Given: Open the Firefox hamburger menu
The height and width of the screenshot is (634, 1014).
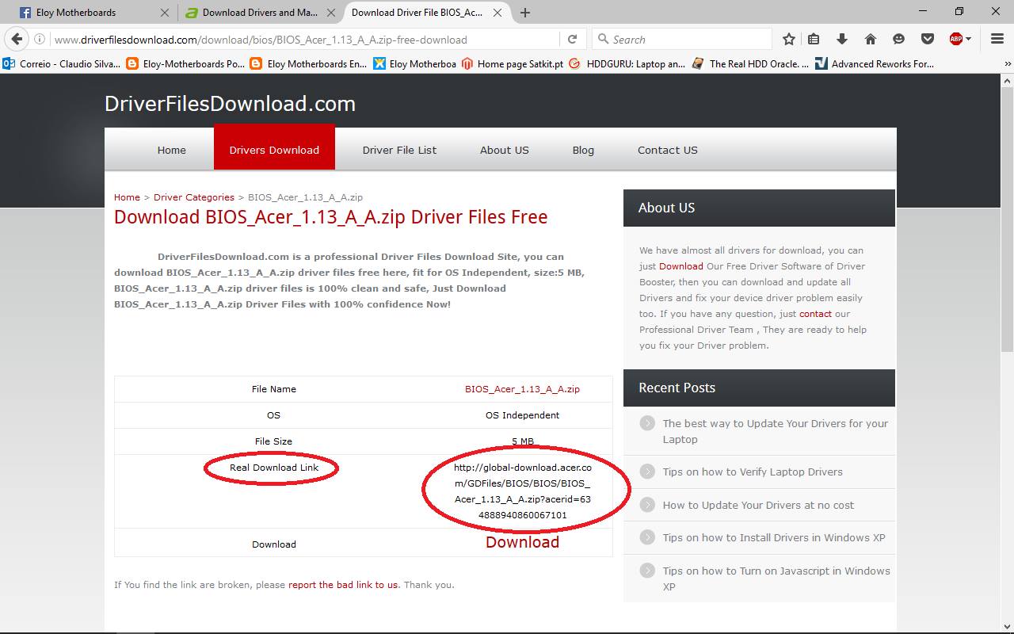Looking at the screenshot, I should (x=997, y=39).
